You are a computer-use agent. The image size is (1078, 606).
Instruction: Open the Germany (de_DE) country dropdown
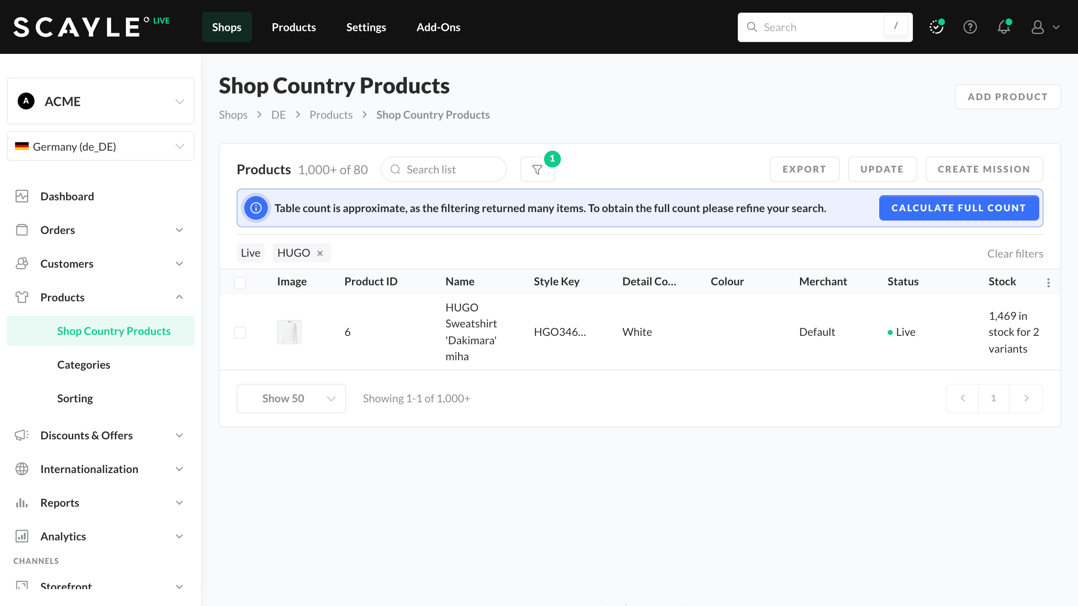coord(101,146)
